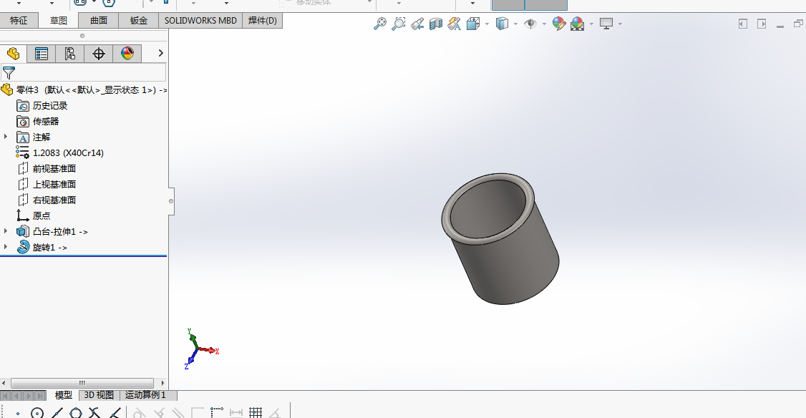Click Edit Appearance icon

tap(559, 24)
